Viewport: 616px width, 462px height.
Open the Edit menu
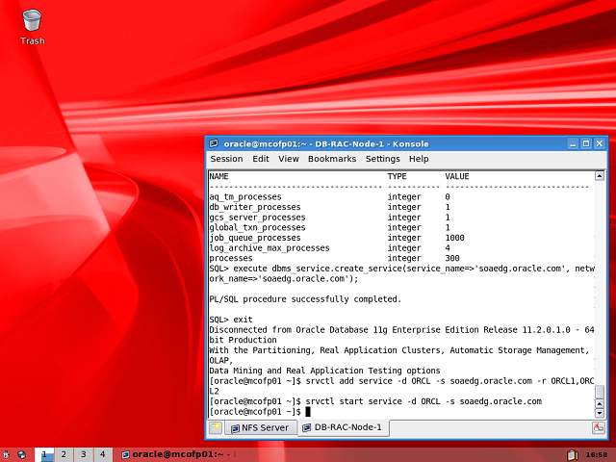(x=261, y=159)
